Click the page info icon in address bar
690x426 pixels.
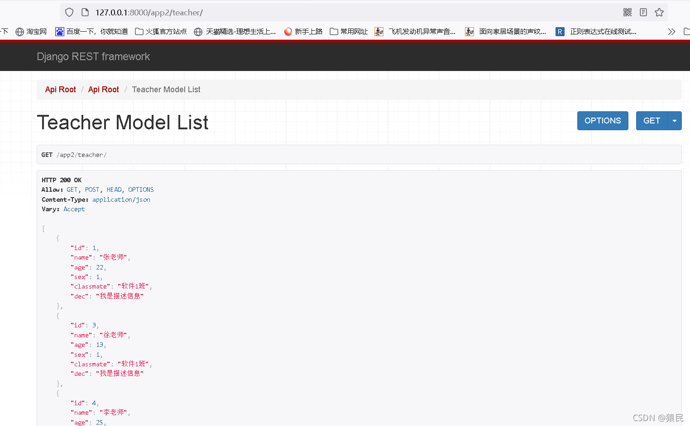[85, 12]
